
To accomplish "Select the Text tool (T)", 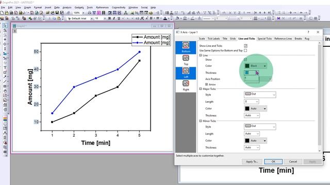I will pyautogui.click(x=5, y=67).
